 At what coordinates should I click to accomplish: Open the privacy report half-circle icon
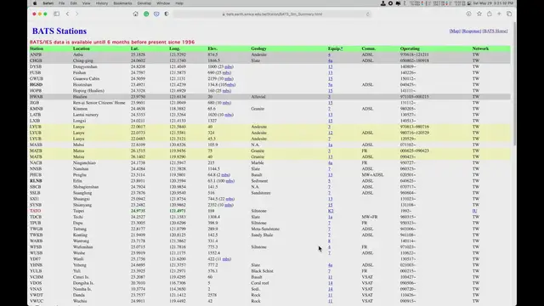pyautogui.click(x=167, y=14)
